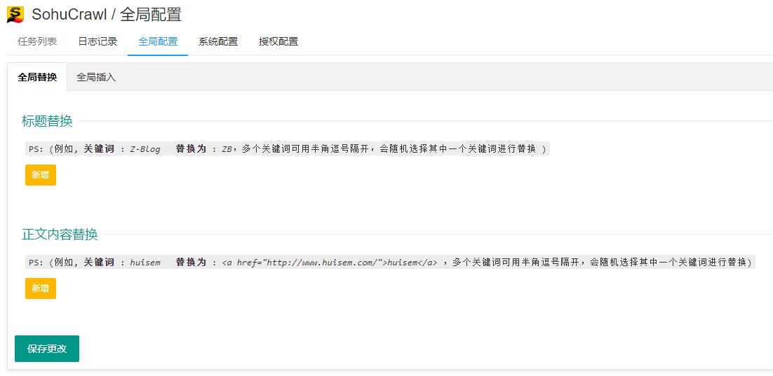Open the 授权配置 tab
The image size is (773, 376).
point(278,41)
